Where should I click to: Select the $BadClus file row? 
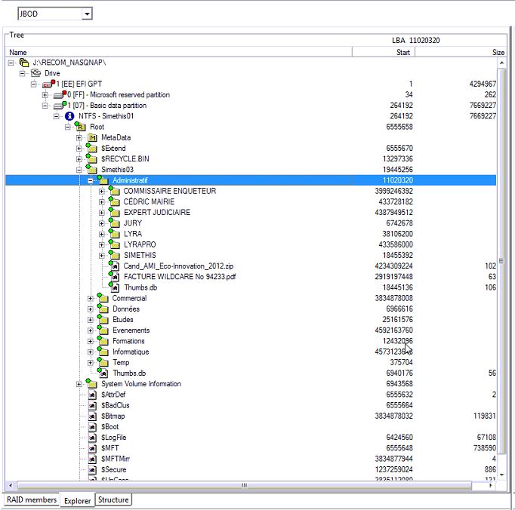[251, 405]
